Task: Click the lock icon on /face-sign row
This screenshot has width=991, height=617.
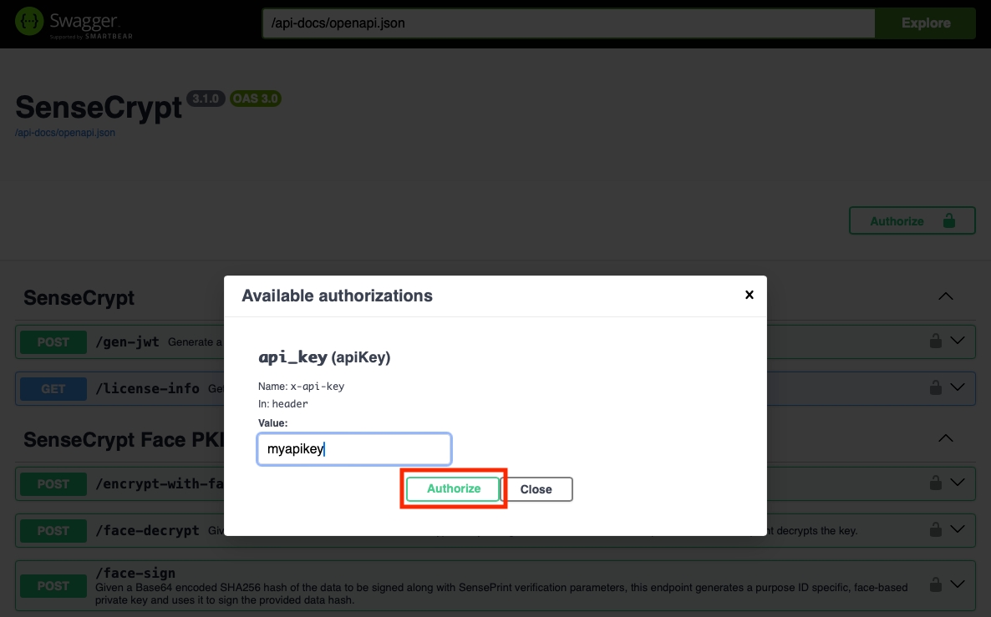Action: (936, 584)
